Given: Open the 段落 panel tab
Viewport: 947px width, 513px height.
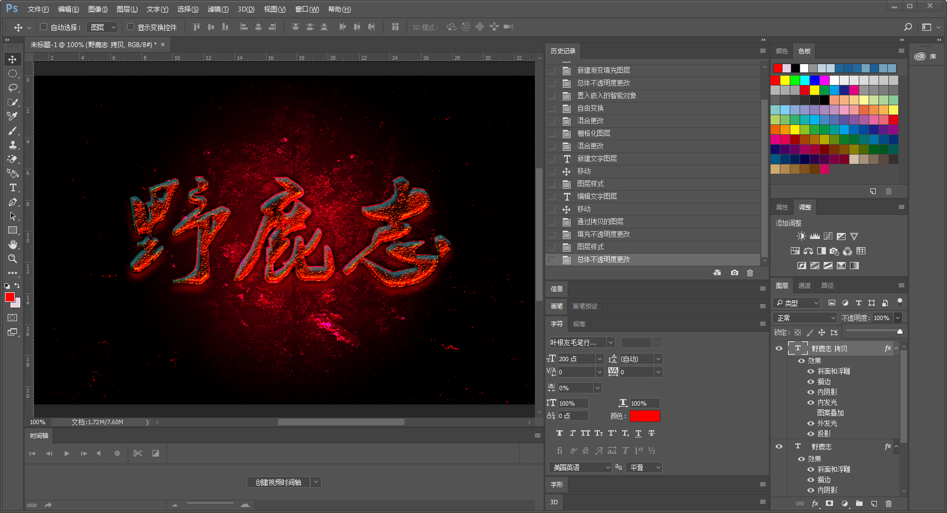Looking at the screenshot, I should (579, 324).
